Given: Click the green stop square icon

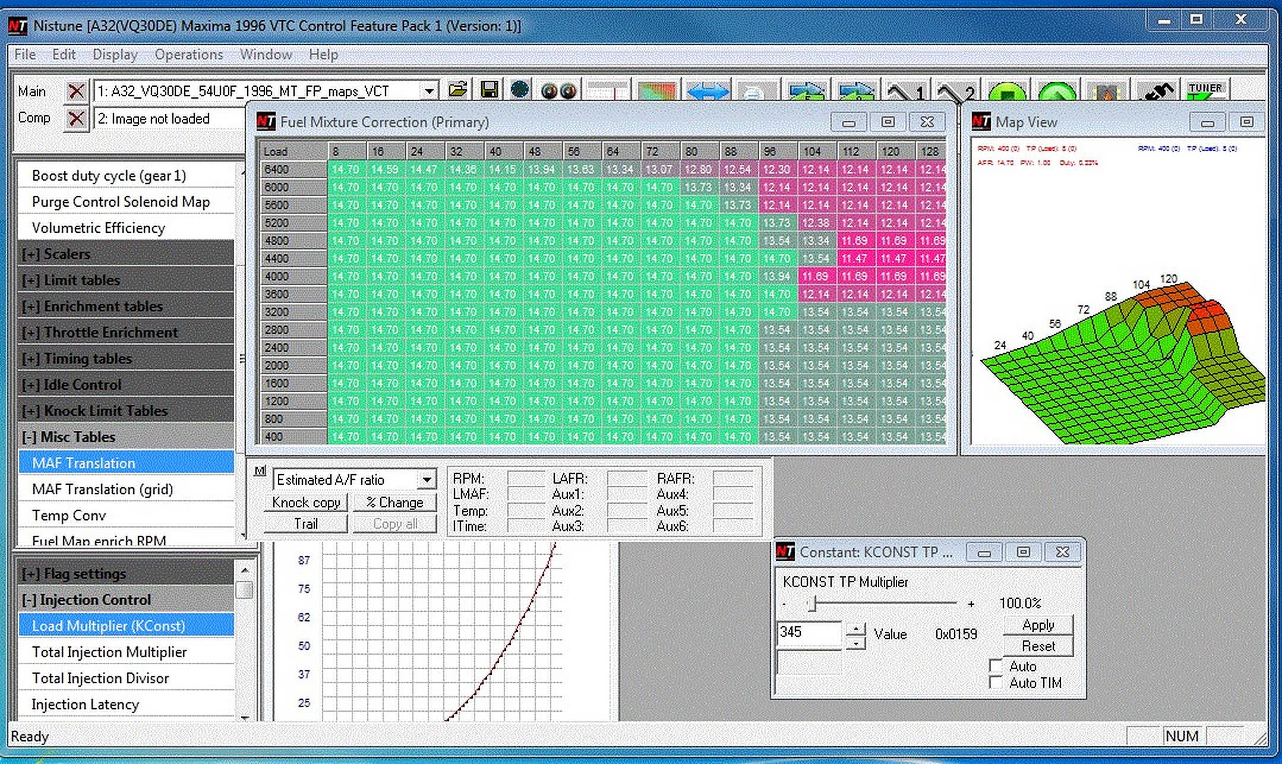Looking at the screenshot, I should coord(1007,93).
